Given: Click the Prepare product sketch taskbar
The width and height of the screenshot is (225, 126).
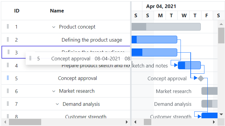Looking at the screenshot, I should [x=189, y=65].
